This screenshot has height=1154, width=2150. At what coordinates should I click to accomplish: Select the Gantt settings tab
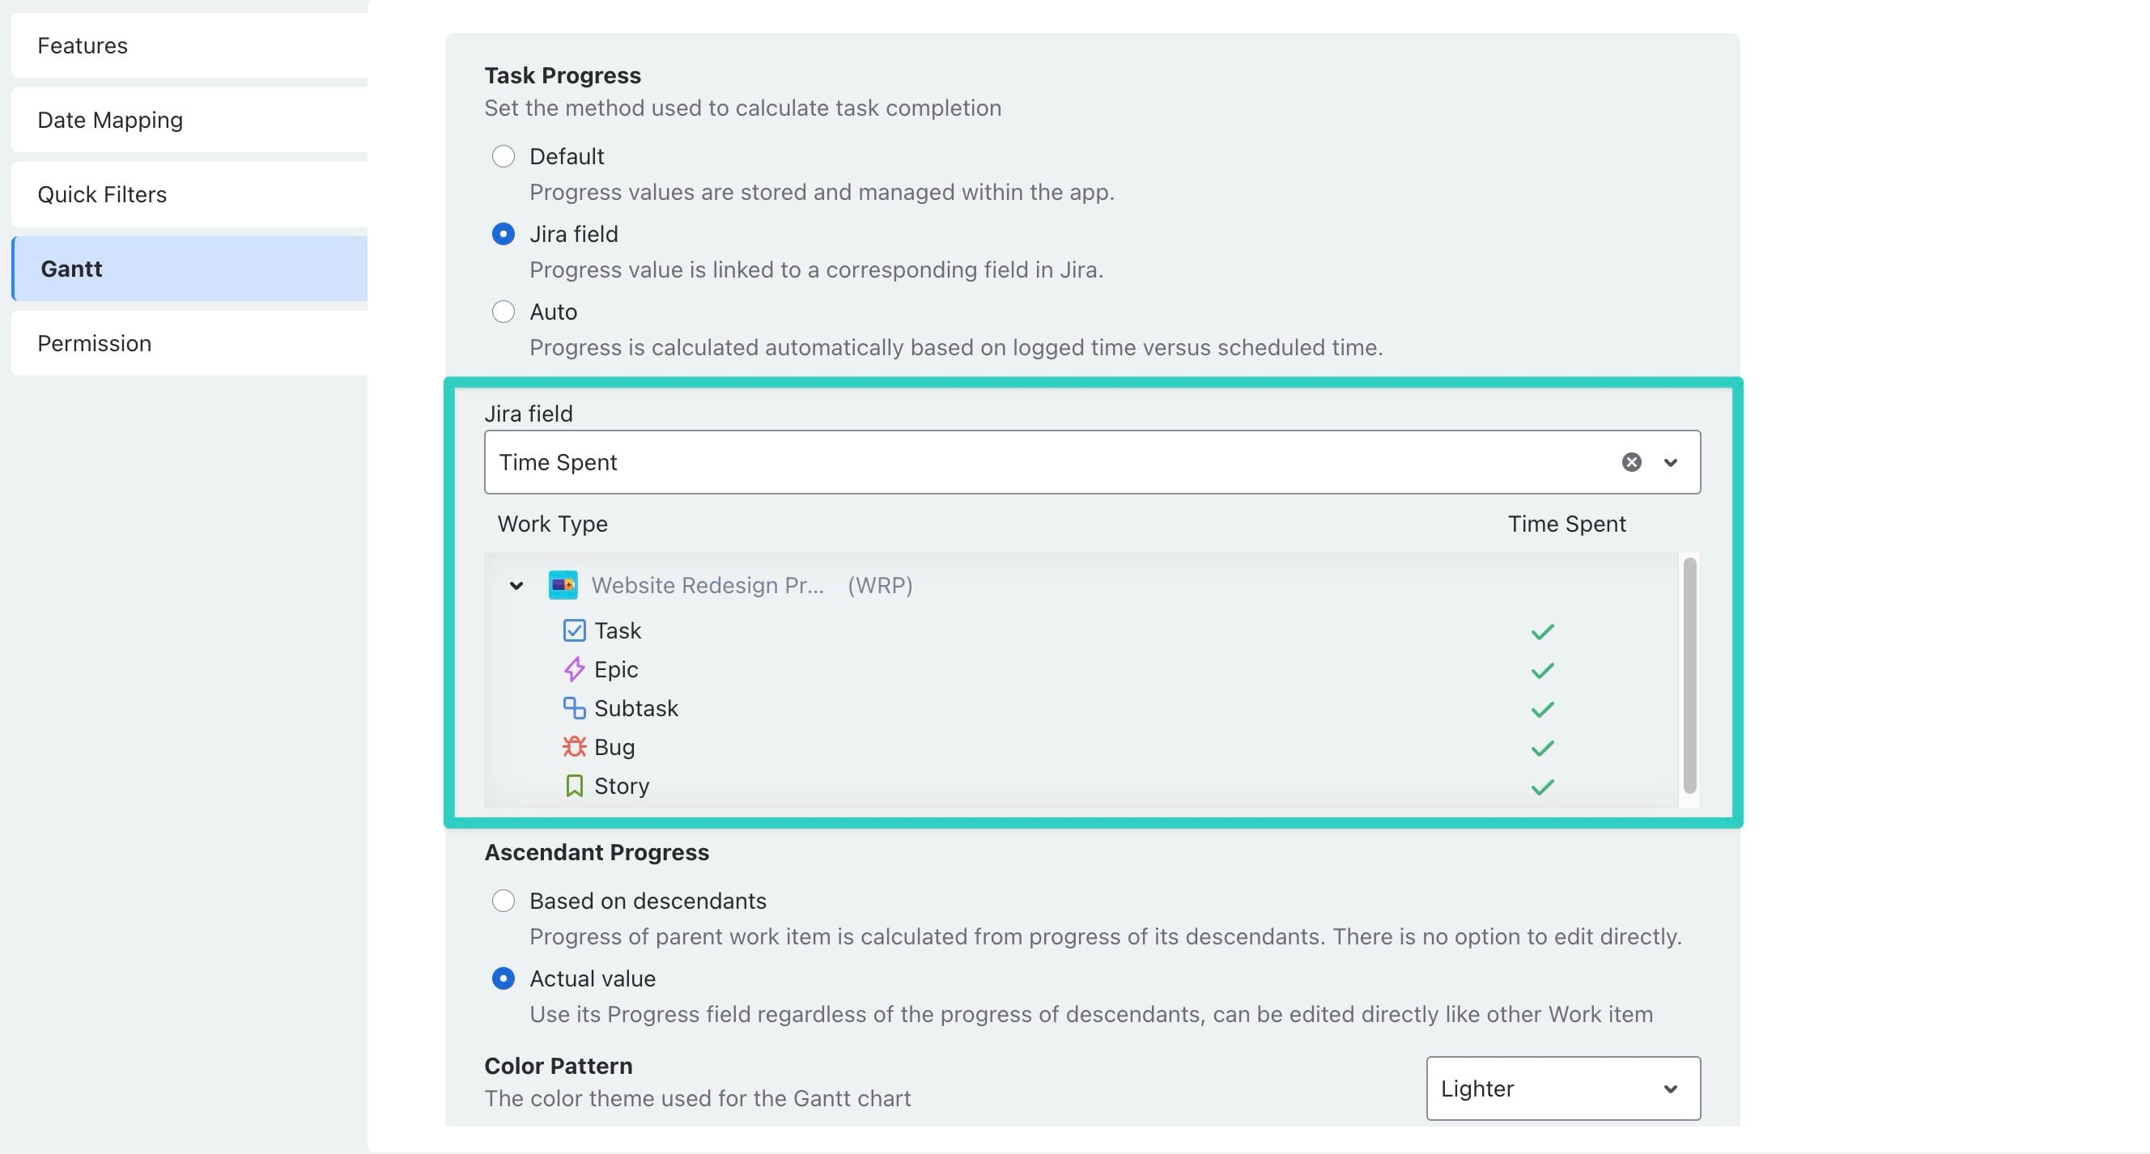point(189,268)
